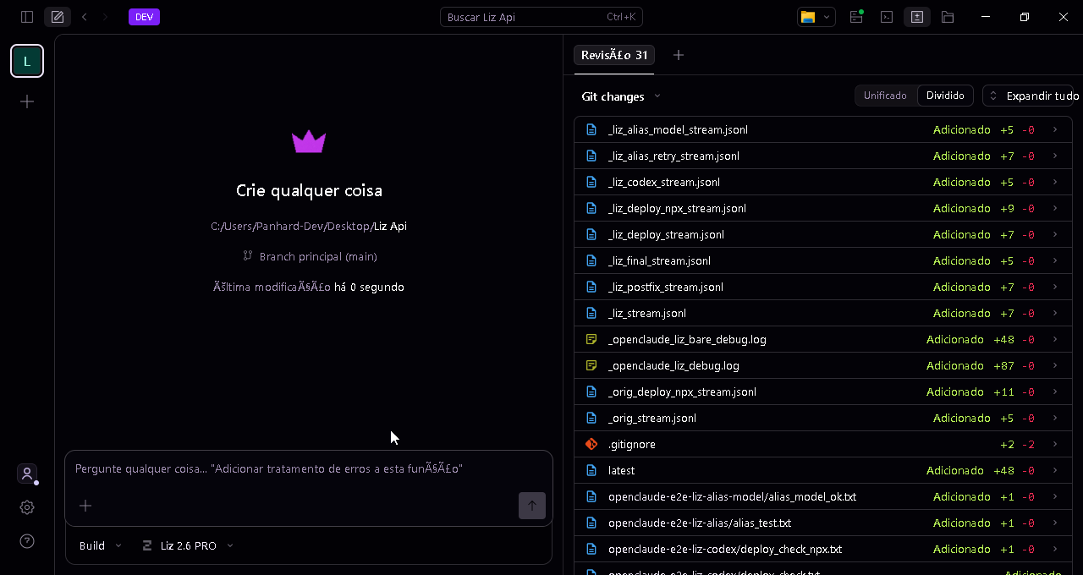Open _liz_deploy_stream.jsonl file name

tap(666, 234)
